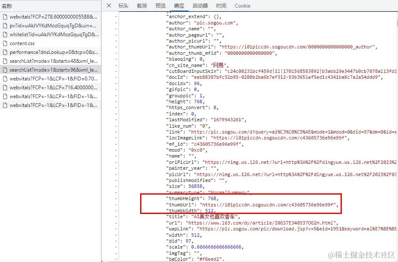Close the request details panel

point(109,5)
